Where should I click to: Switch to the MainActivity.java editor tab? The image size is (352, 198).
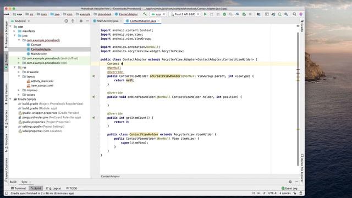point(107,21)
